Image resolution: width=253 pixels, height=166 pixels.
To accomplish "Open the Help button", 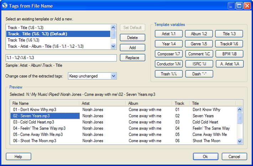I will coord(19,156).
